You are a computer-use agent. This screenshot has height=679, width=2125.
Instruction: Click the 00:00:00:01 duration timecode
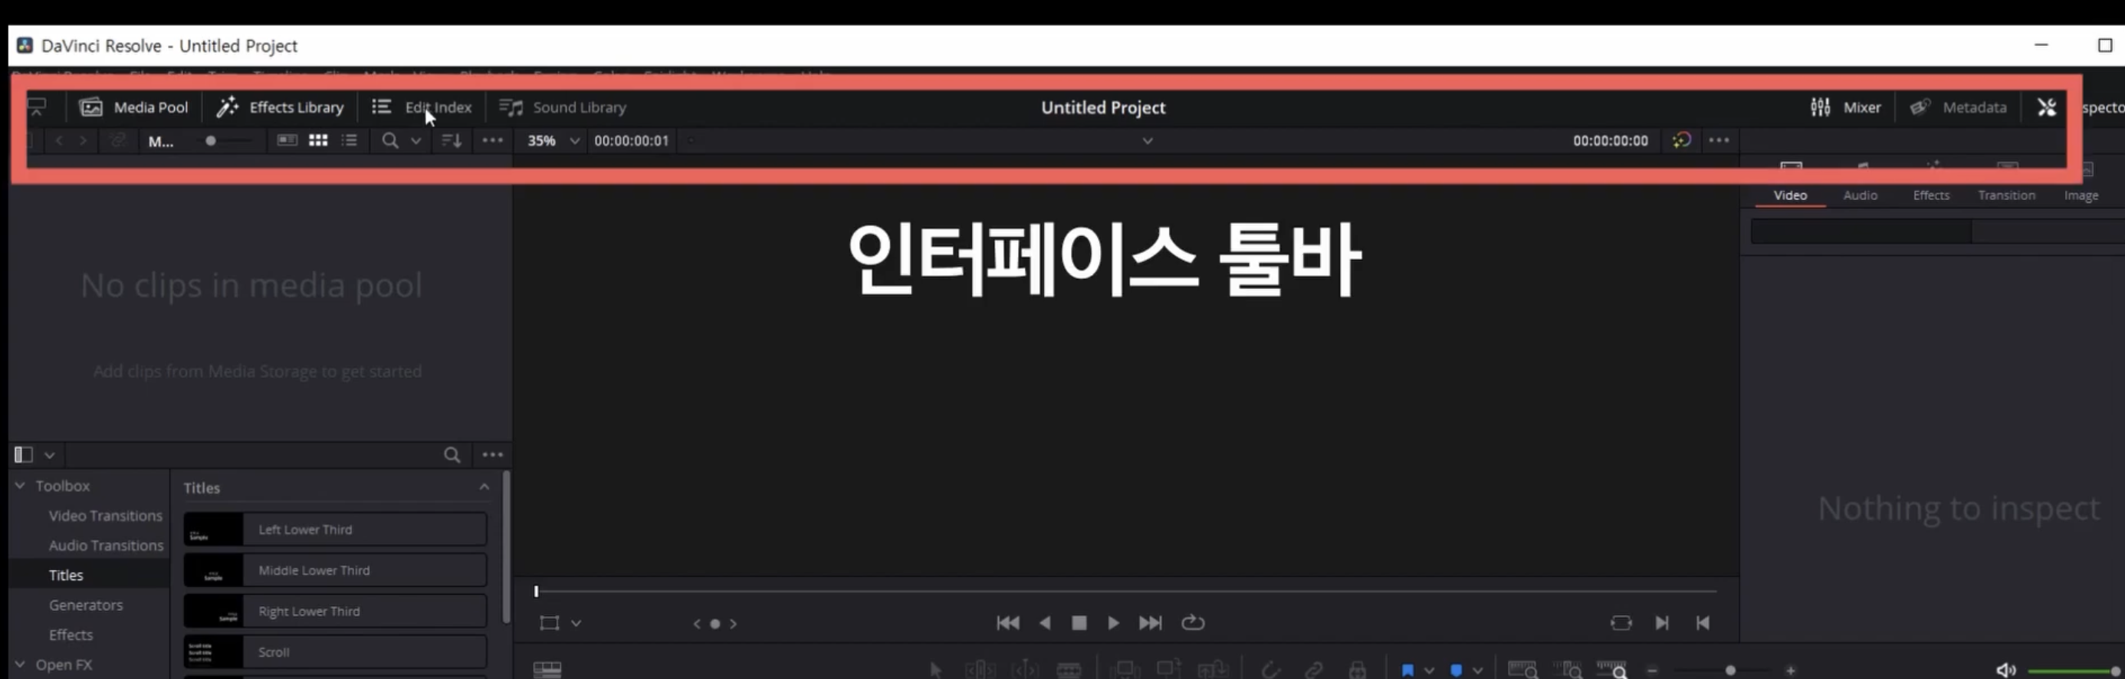(631, 140)
